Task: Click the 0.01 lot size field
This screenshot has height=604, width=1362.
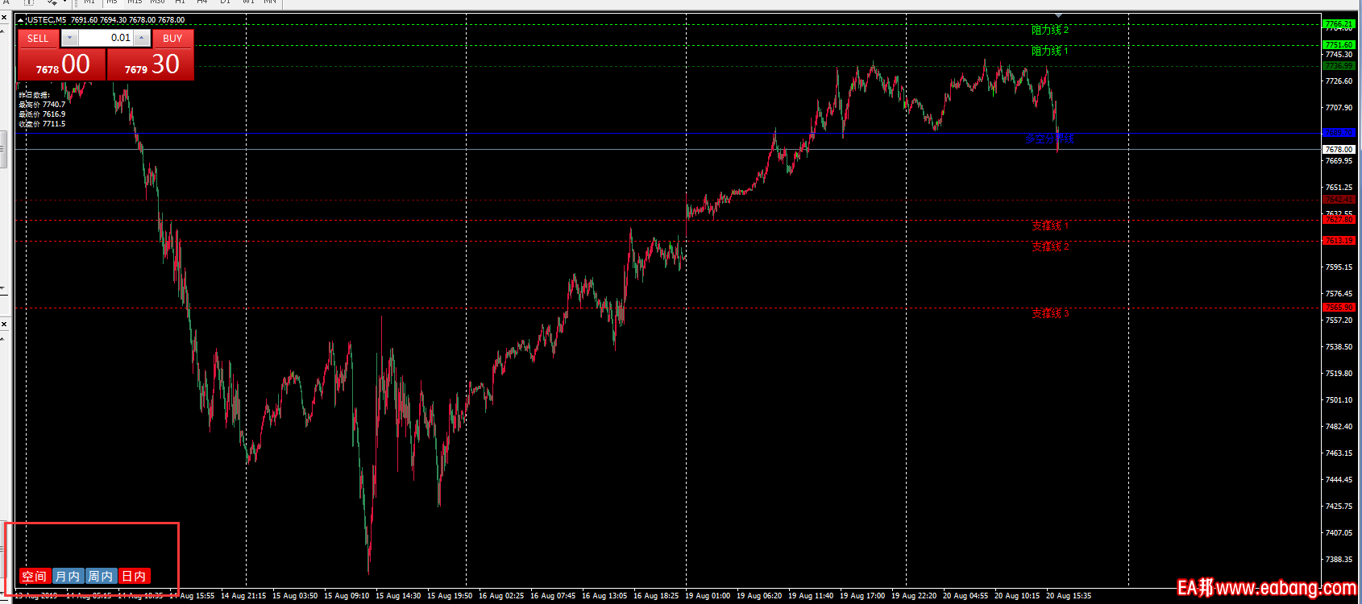Action: point(106,38)
